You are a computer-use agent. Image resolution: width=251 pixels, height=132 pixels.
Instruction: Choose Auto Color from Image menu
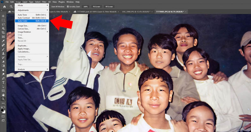click(32, 21)
